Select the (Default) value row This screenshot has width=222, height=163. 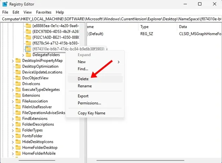point(154,34)
